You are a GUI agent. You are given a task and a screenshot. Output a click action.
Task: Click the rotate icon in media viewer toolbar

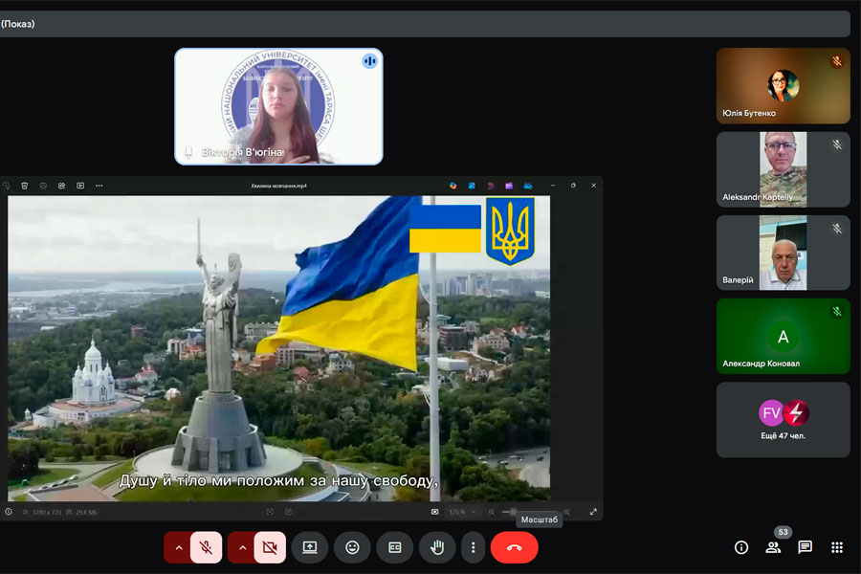[6, 186]
